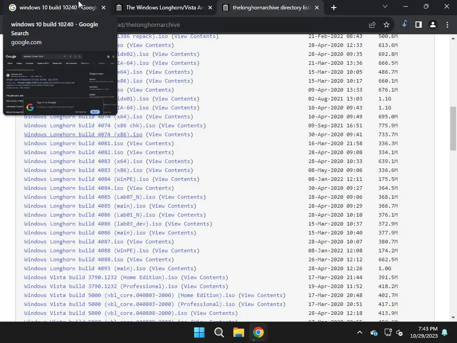Click Chrome icon in taskbar
This screenshot has width=457, height=343.
coord(258,332)
